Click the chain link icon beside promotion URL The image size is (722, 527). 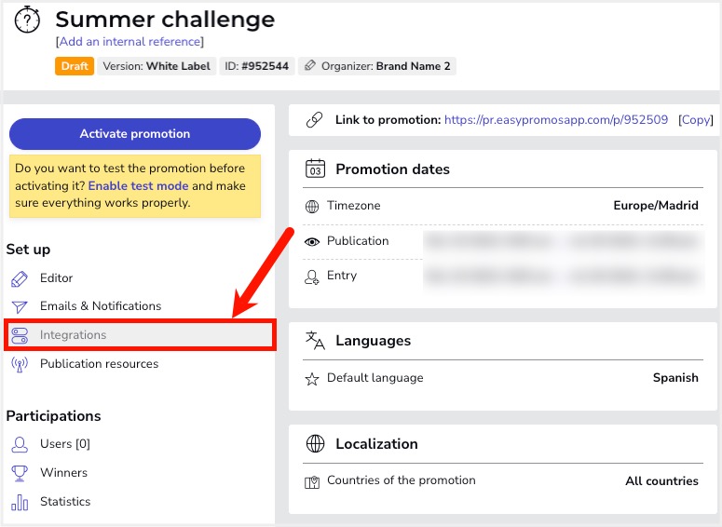[x=315, y=120]
